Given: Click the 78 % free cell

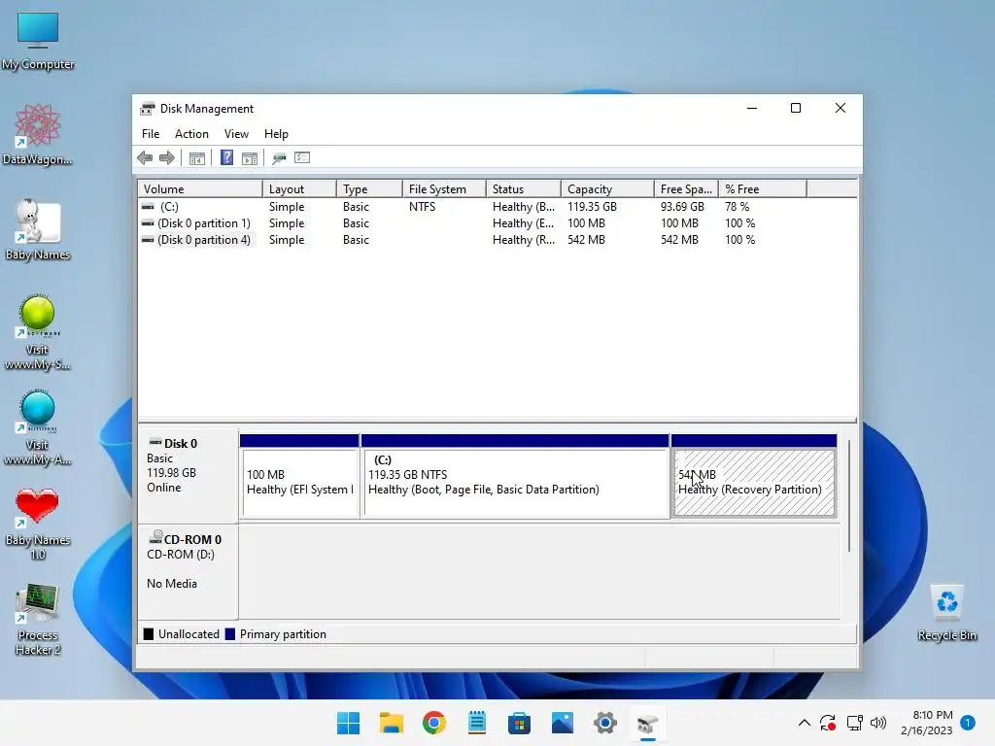Looking at the screenshot, I should point(737,207).
